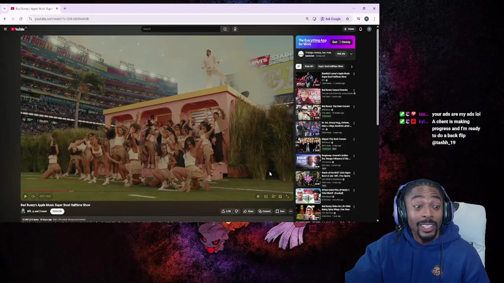Open Bad Bunny: Tiny Desk Concert thumbnail
The width and height of the screenshot is (504, 283).
308,112
